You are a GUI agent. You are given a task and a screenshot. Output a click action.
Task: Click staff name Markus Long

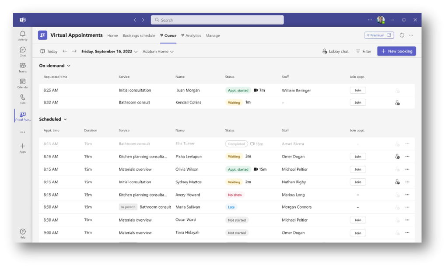click(x=293, y=195)
